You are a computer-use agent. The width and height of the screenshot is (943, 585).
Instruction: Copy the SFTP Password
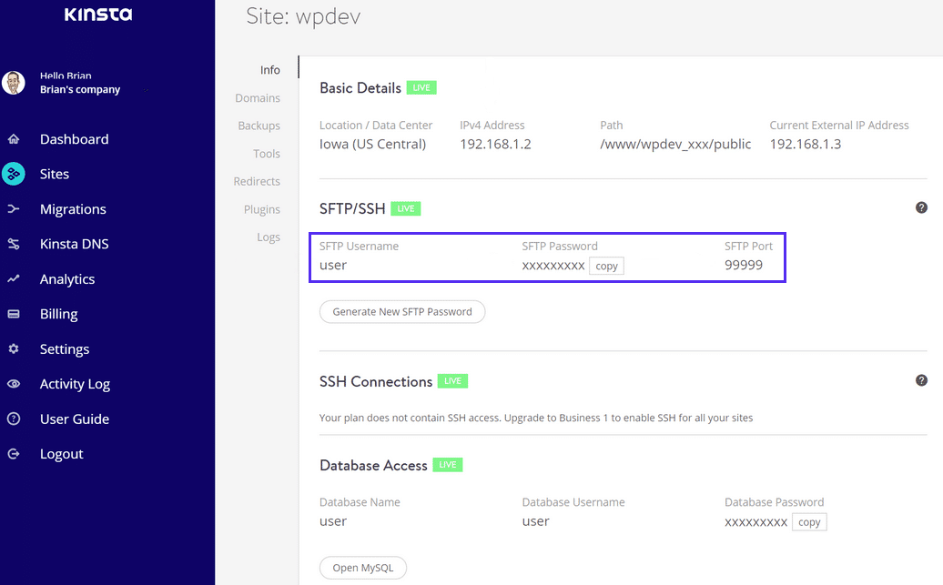(x=606, y=266)
